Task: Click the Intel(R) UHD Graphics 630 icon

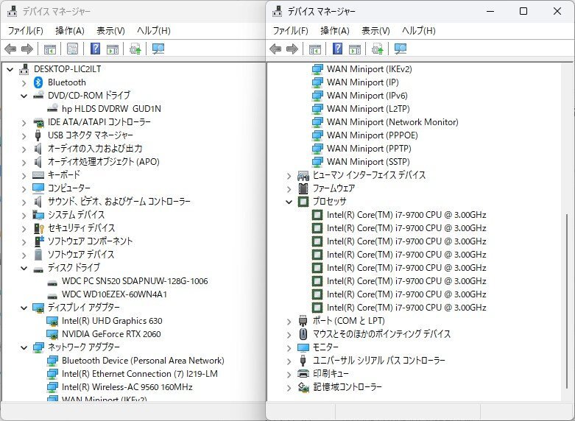Action: pos(52,321)
